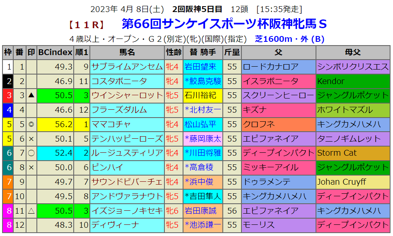Select jockey 松山弘平
Viewport: 393px width, 236px height.
[200, 124]
